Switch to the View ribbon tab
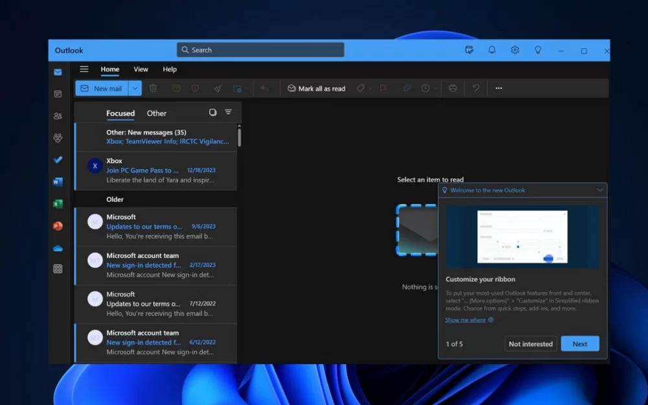The width and height of the screenshot is (648, 405). (141, 69)
